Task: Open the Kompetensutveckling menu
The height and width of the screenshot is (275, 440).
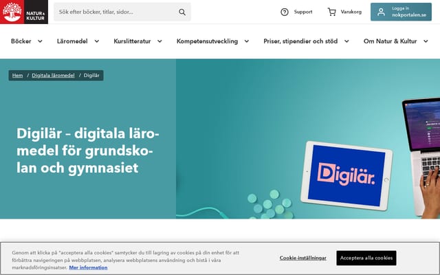Action: click(x=207, y=41)
